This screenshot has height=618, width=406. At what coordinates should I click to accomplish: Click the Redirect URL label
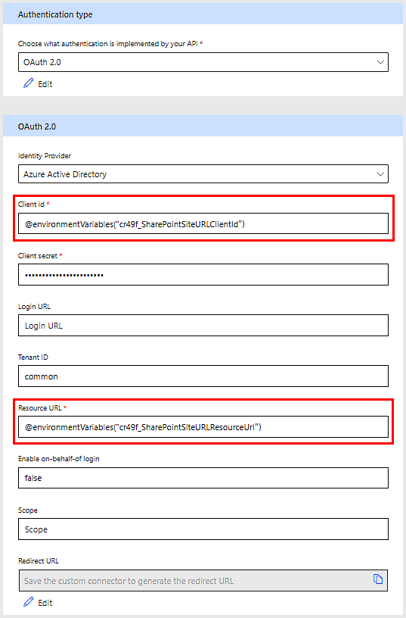38,561
